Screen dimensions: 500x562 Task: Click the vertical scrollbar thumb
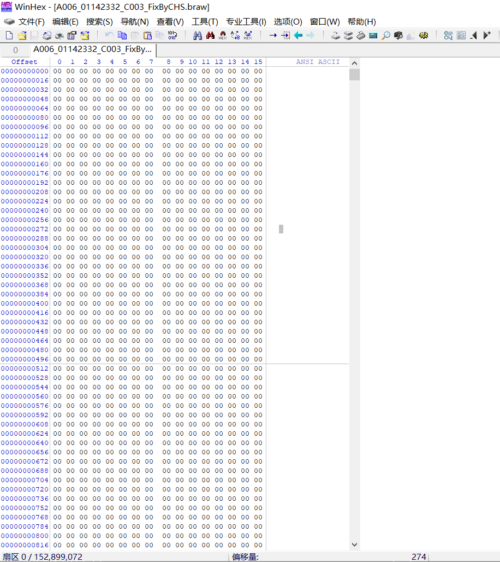[x=354, y=74]
